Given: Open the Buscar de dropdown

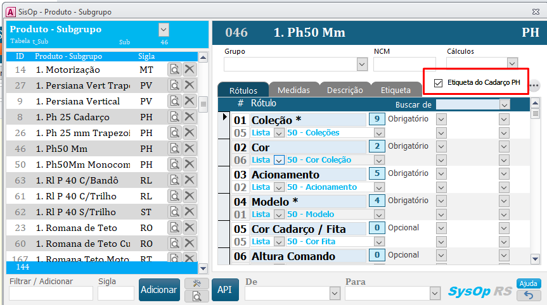Looking at the screenshot, I should [505, 104].
